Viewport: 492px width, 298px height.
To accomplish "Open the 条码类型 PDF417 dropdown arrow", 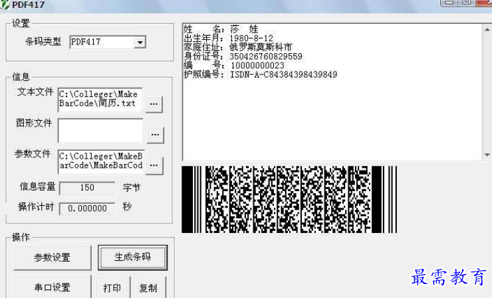I will coord(140,42).
